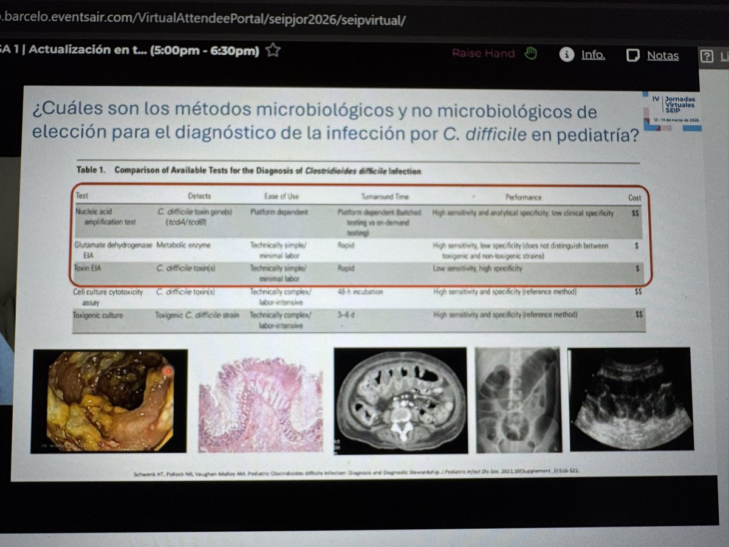Click the browser address bar URL
This screenshot has width=729, height=547.
point(203,20)
